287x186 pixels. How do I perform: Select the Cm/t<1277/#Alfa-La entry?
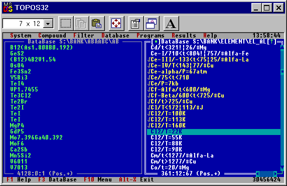tap(182, 155)
